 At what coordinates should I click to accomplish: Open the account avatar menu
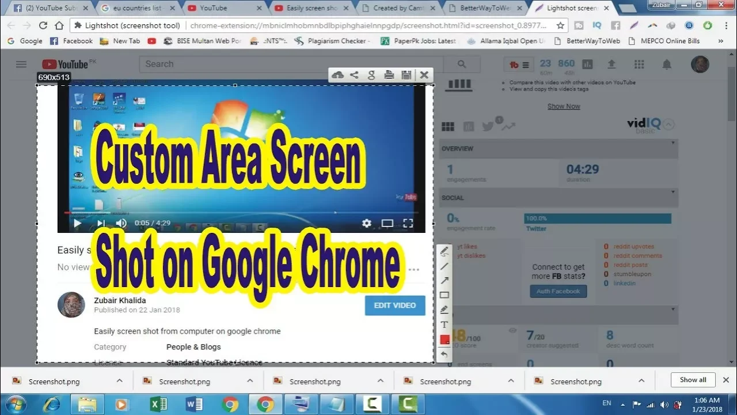pyautogui.click(x=700, y=64)
